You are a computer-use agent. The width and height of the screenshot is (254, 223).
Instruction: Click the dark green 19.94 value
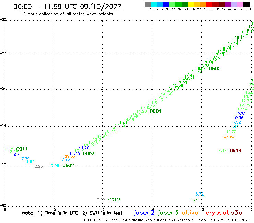[196, 200]
